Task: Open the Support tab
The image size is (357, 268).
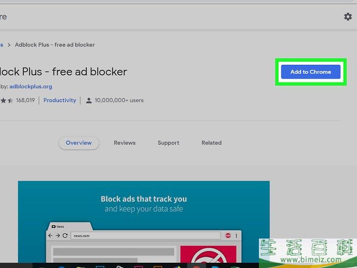Action: coord(169,143)
